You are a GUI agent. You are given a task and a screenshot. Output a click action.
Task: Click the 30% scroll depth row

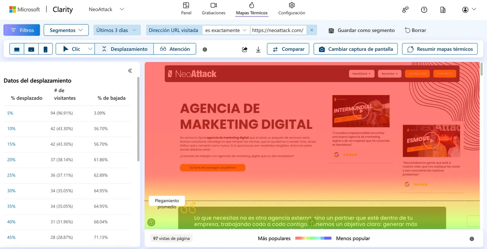pos(67,191)
